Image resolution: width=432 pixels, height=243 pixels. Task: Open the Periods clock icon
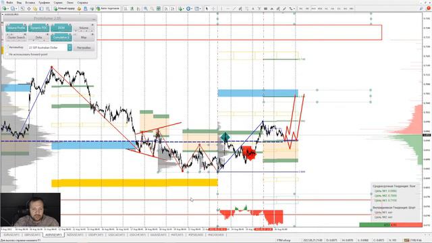[x=188, y=9]
